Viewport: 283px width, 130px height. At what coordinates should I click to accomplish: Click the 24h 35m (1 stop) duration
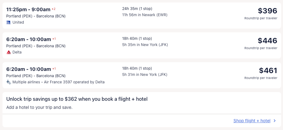(x=137, y=9)
